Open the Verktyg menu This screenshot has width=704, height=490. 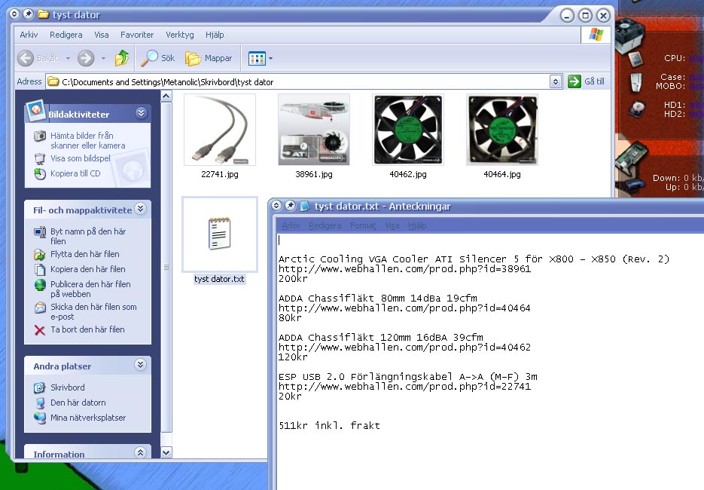(179, 35)
